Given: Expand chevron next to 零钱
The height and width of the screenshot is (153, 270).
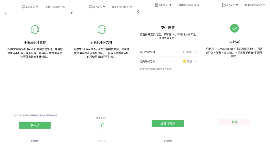Looking at the screenshot, I should (x=195, y=61).
